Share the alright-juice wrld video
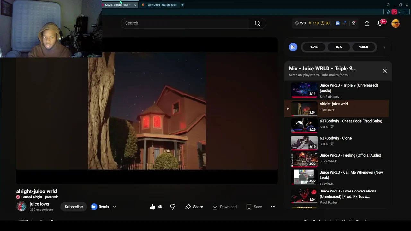The width and height of the screenshot is (411, 231). pos(194,207)
